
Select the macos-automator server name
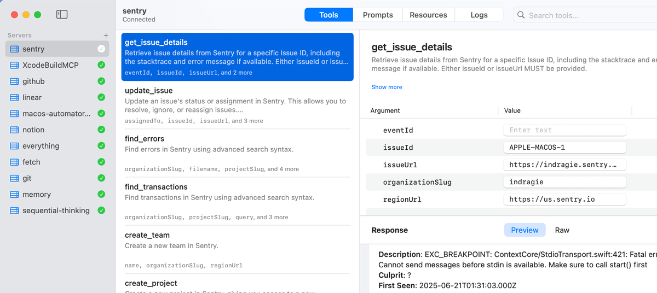coord(56,114)
